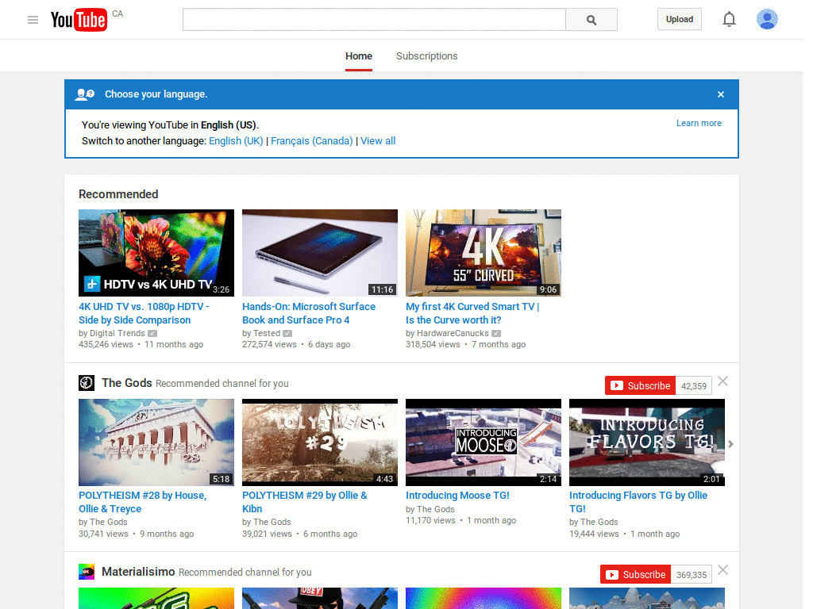The image size is (813, 609).
Task: Select the Home tab
Action: (359, 56)
